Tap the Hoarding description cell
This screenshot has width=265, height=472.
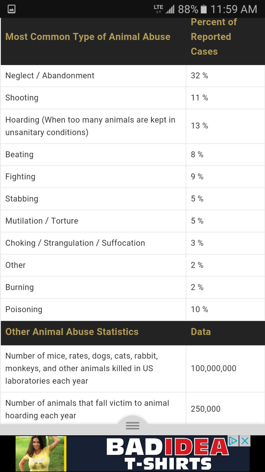point(90,126)
